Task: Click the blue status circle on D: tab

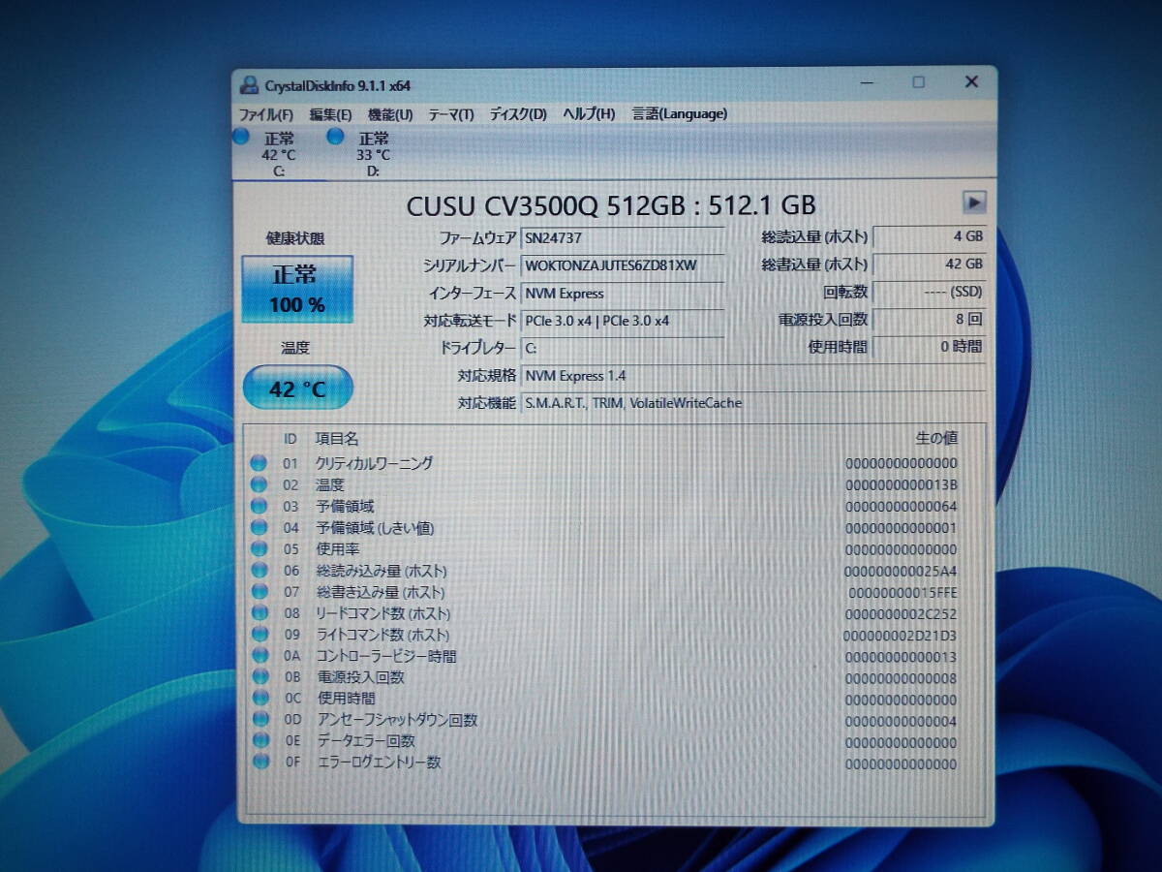Action: 336,137
